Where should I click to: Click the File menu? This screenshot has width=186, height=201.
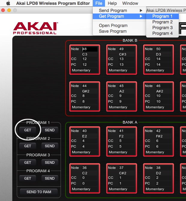[99, 3]
